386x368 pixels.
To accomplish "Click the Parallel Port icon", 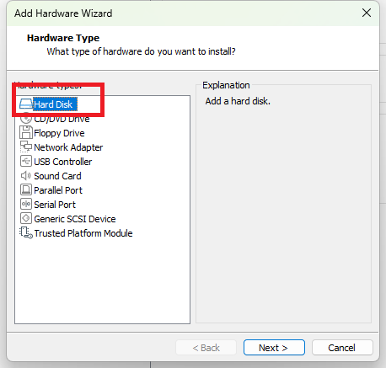I will pyautogui.click(x=26, y=189).
